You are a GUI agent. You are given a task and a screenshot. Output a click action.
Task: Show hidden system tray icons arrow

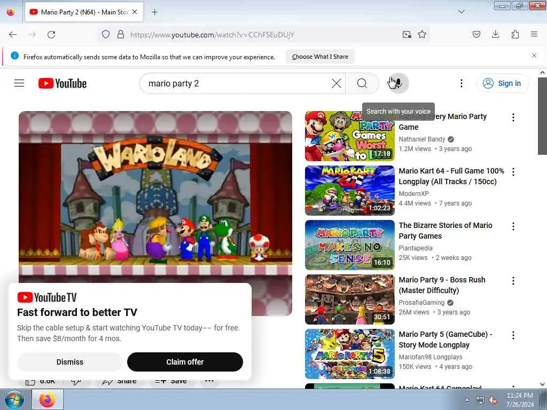click(x=467, y=400)
